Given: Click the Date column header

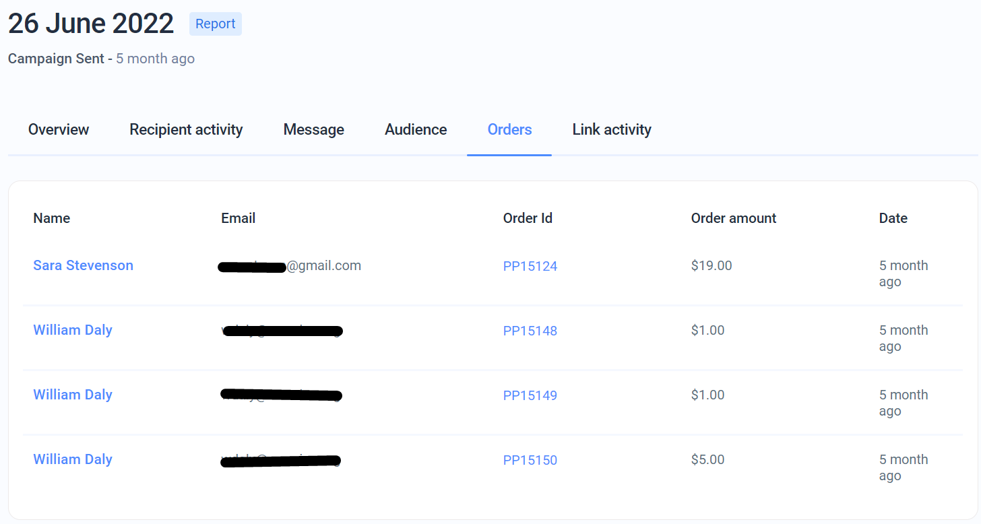Looking at the screenshot, I should 893,218.
